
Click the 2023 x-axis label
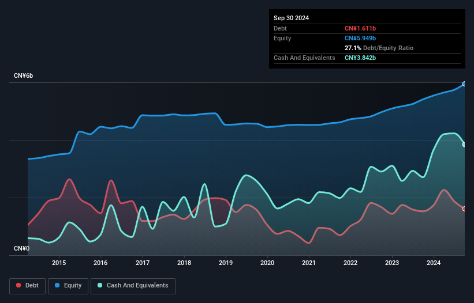392,263
